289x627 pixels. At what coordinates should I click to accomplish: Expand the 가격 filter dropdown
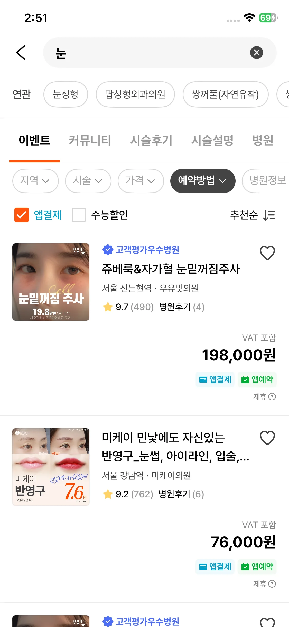[141, 181]
